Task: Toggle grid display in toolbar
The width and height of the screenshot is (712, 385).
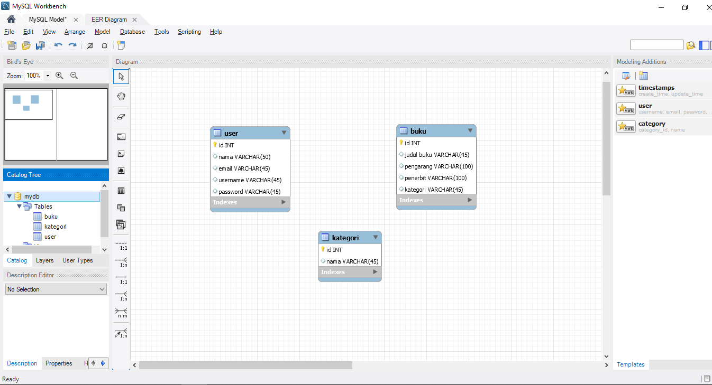Action: point(104,45)
